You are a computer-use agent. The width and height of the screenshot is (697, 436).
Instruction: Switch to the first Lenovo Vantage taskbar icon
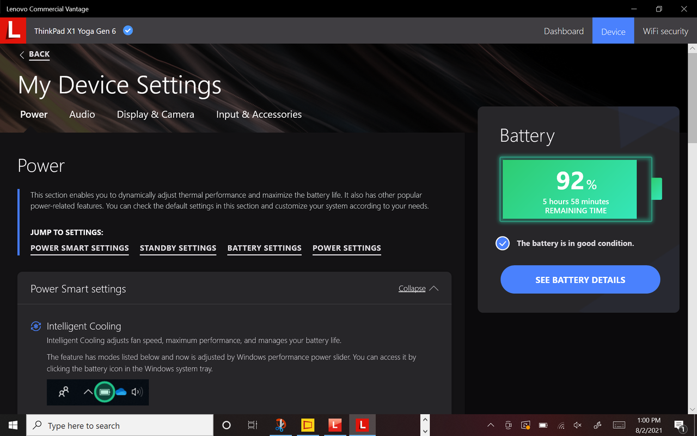[335, 425]
